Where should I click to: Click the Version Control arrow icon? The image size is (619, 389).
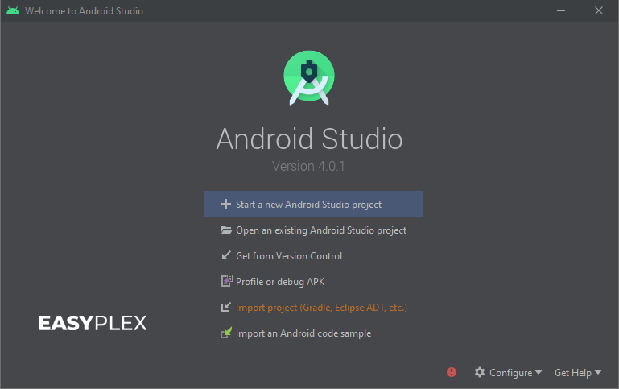tap(226, 255)
